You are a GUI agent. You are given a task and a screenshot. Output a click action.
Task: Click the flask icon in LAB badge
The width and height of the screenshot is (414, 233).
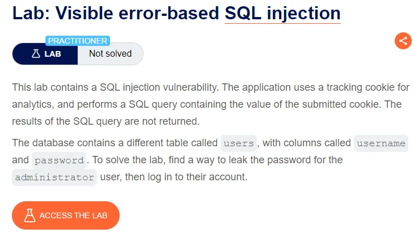point(36,54)
